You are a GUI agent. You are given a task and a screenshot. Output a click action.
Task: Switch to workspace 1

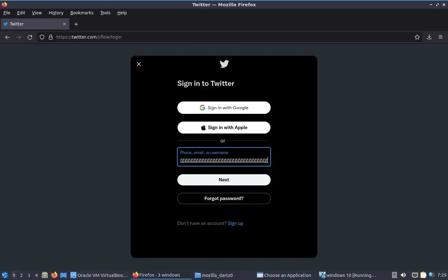point(14,275)
